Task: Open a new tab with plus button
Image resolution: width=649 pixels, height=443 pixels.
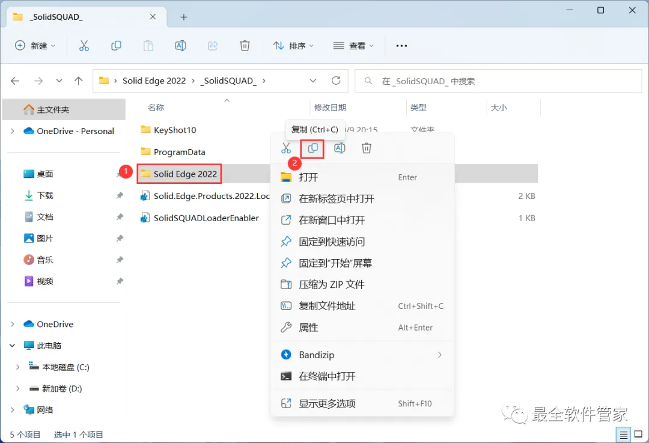Action: point(184,17)
